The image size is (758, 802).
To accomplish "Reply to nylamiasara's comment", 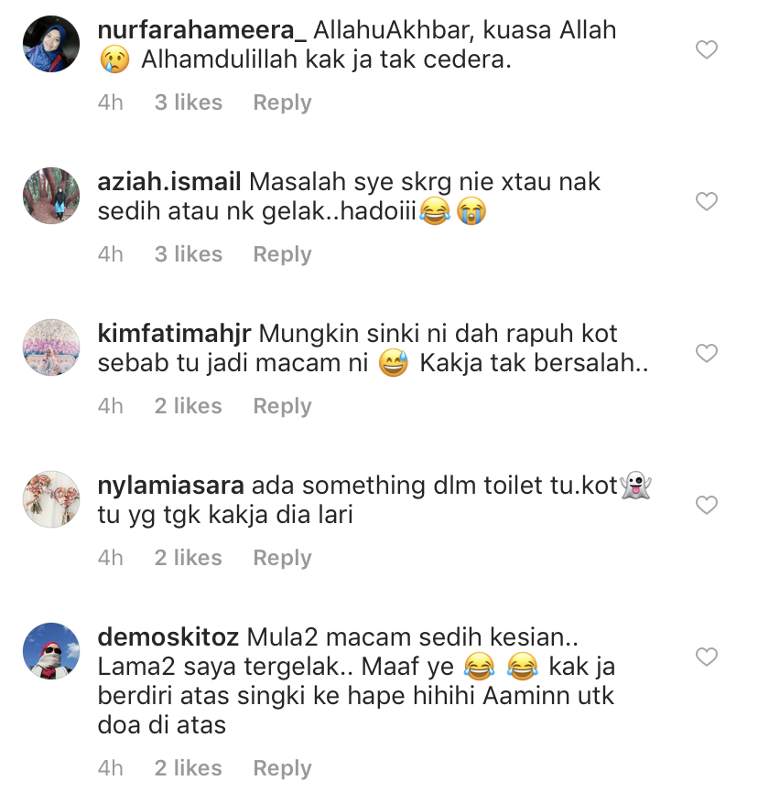I will tap(282, 559).
